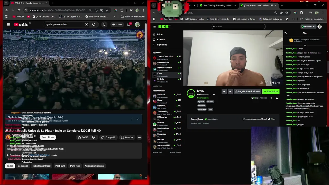The height and width of the screenshot is (185, 329).
Task: Mute the j0nav Stream tab audio icon
Action: [272, 5]
